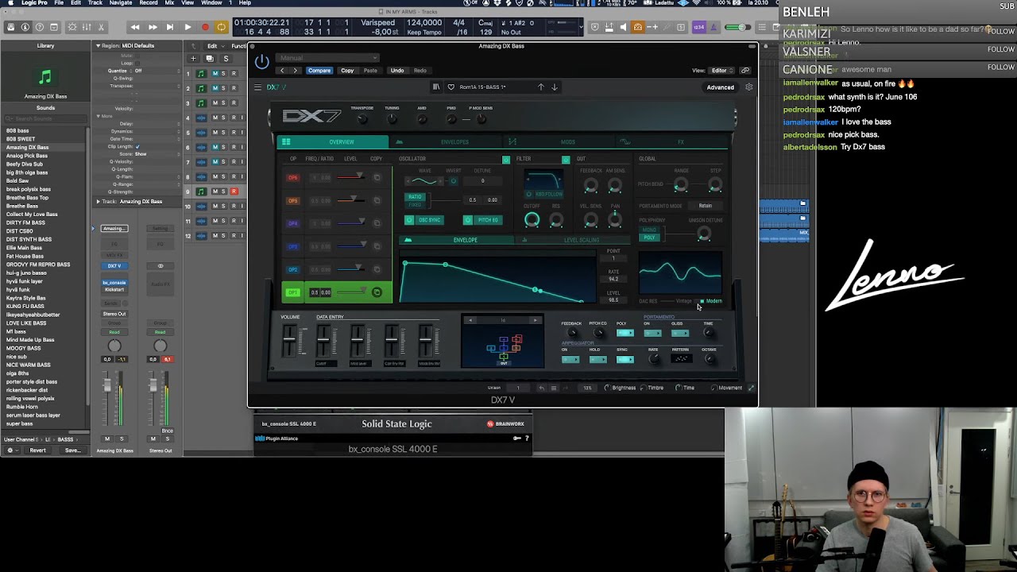Toggle the yellow Cycle loop button
1017x572 pixels.
click(222, 27)
